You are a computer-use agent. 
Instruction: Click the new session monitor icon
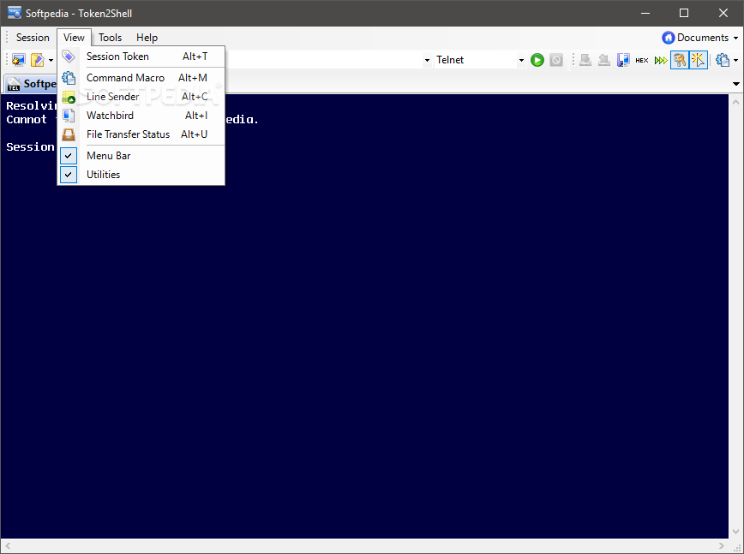19,60
